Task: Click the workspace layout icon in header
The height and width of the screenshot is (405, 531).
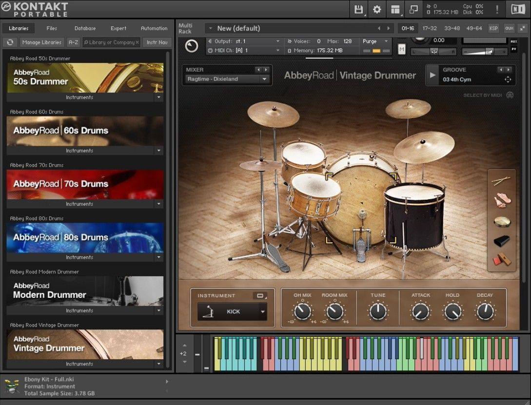Action: [x=395, y=9]
